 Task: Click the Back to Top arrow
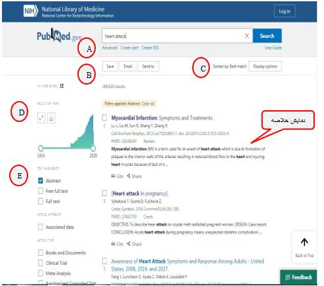(x=304, y=242)
